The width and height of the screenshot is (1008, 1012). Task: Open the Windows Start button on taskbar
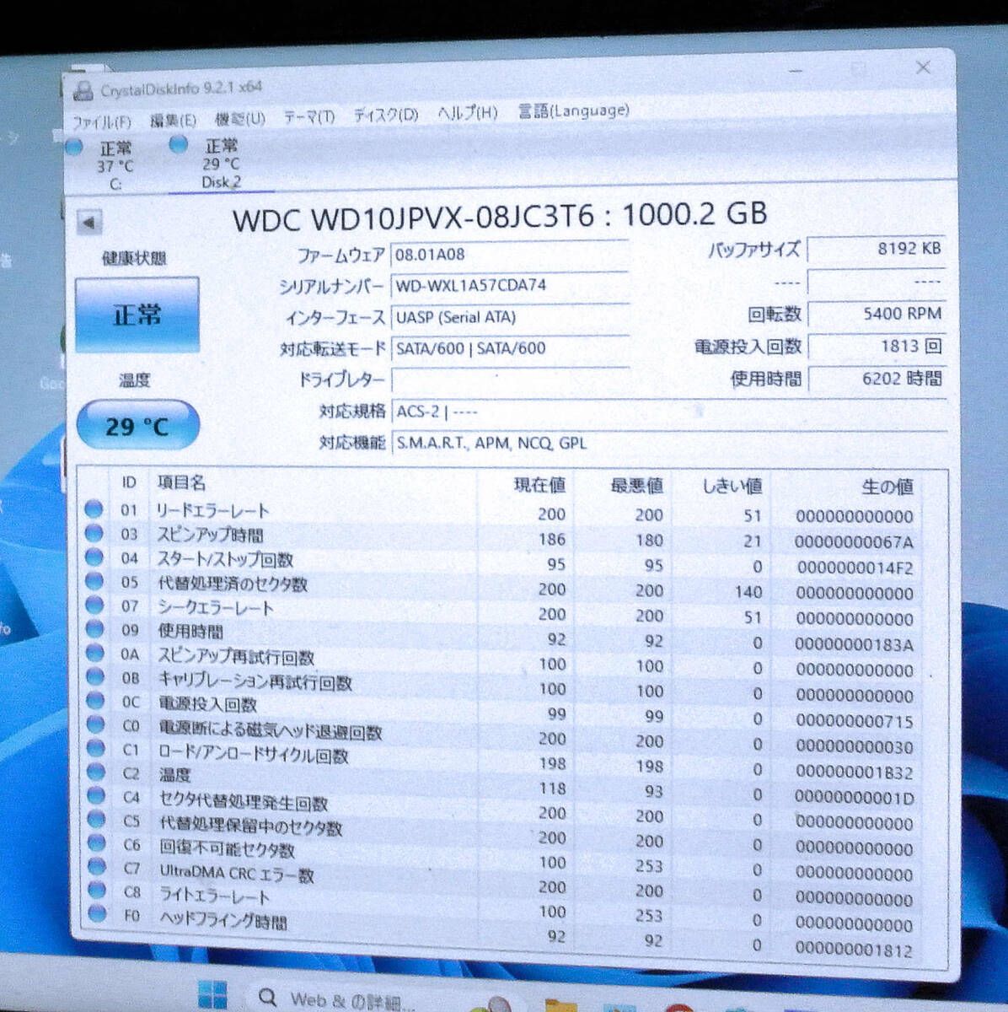(212, 995)
